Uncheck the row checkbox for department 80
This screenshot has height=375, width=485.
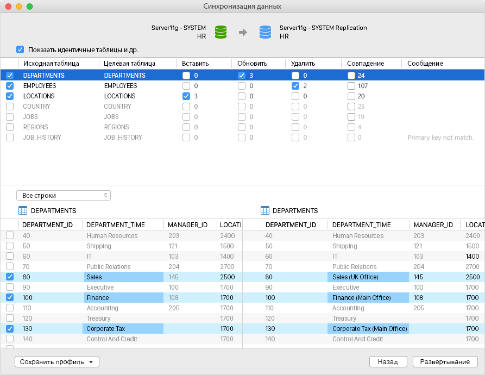10,277
